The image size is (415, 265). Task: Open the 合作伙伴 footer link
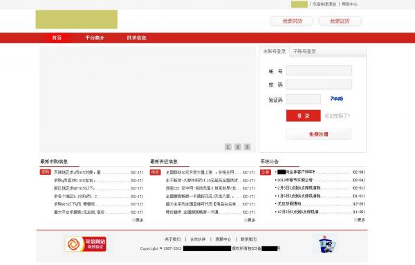point(198,239)
